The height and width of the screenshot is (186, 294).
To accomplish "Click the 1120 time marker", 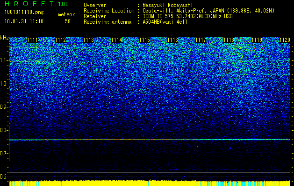I will 285,40.
